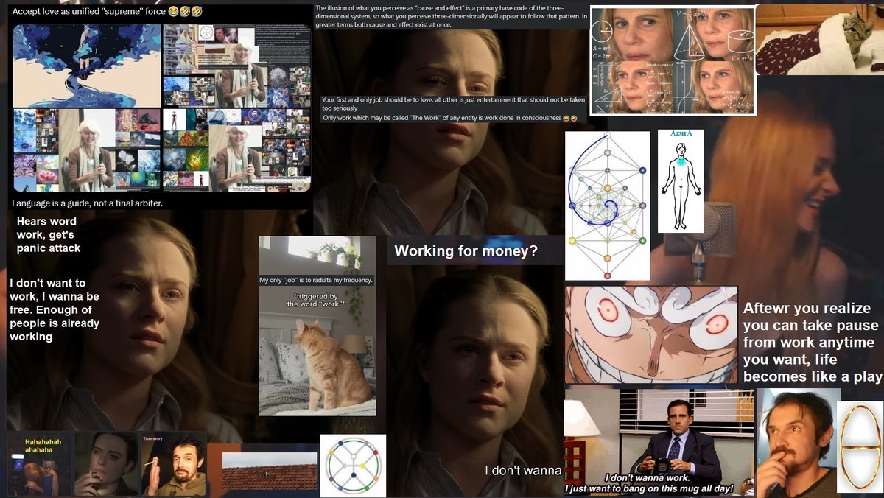The width and height of the screenshot is (884, 498).
Task: Select the red roof tiles picture
Action: (x=270, y=471)
